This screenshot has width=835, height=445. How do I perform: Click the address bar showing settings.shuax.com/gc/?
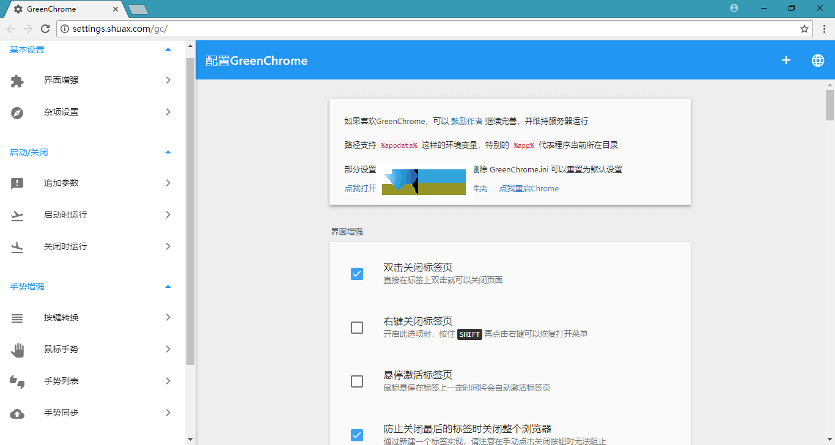pos(428,29)
